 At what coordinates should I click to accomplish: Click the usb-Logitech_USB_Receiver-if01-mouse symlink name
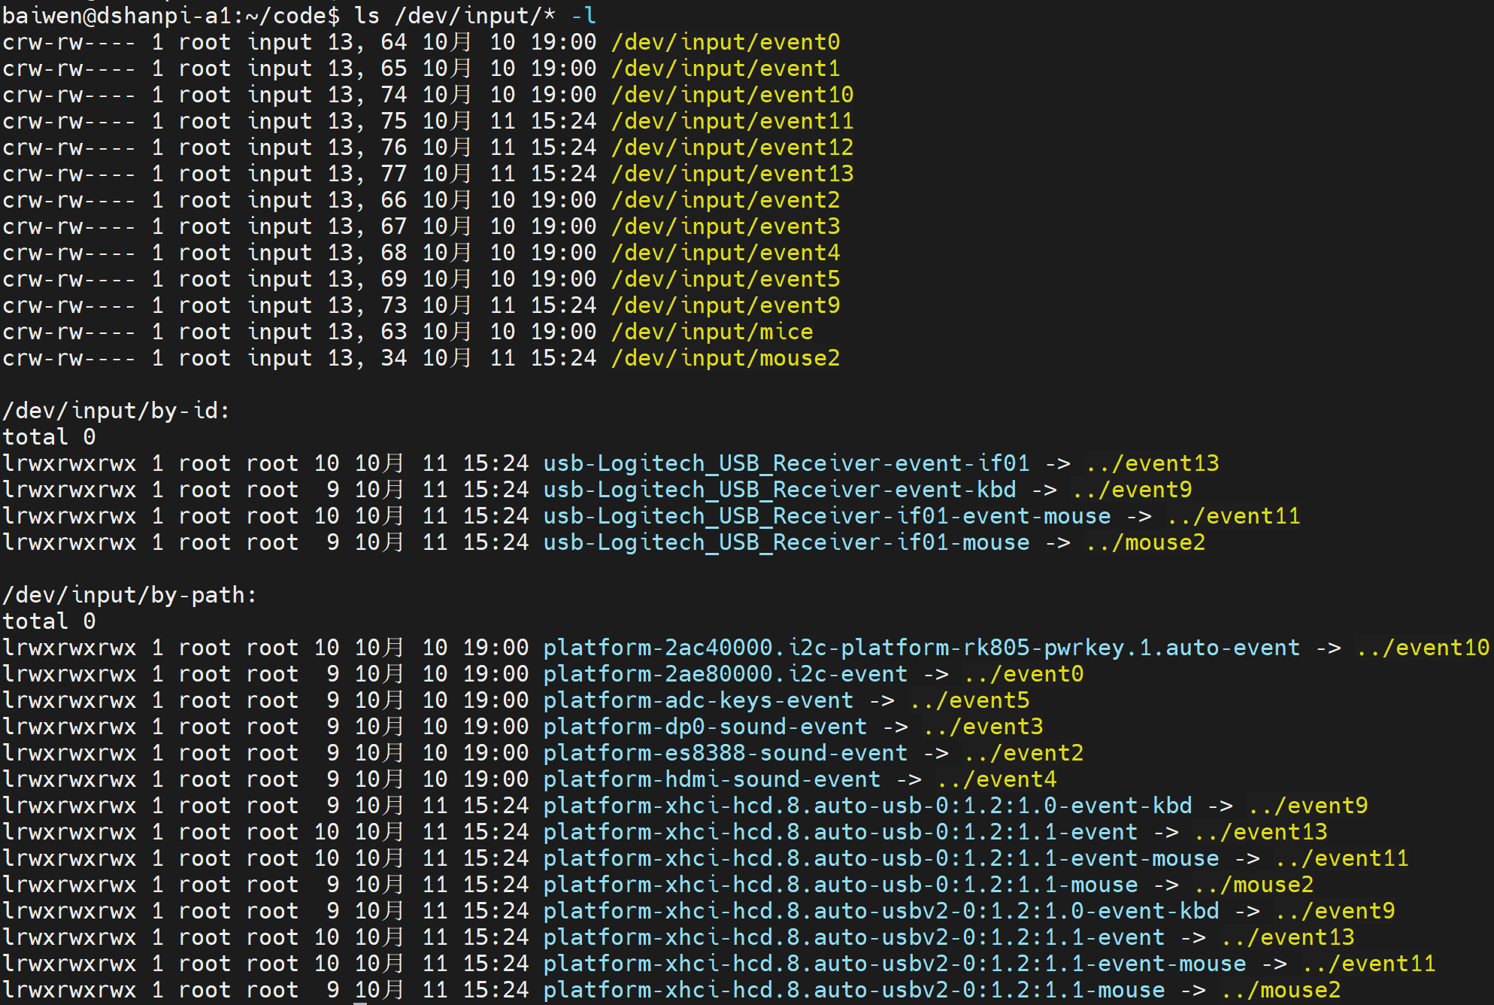coord(786,542)
